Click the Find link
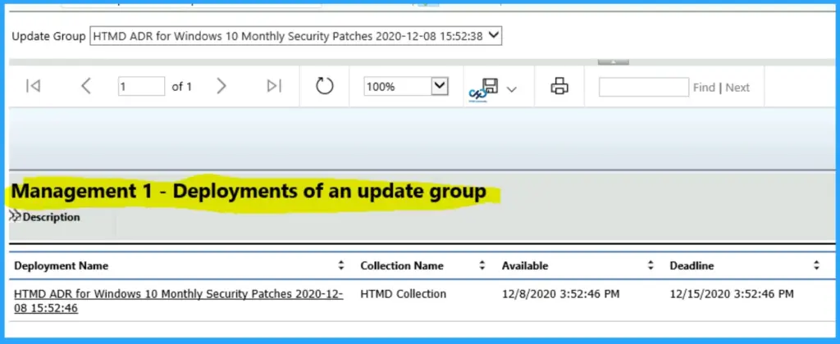Image resolution: width=840 pixels, height=344 pixels. 704,88
